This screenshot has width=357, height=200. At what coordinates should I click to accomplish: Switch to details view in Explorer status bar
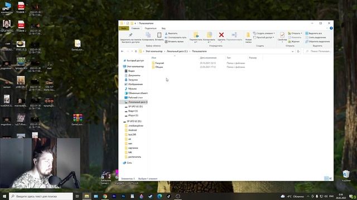pos(326,179)
